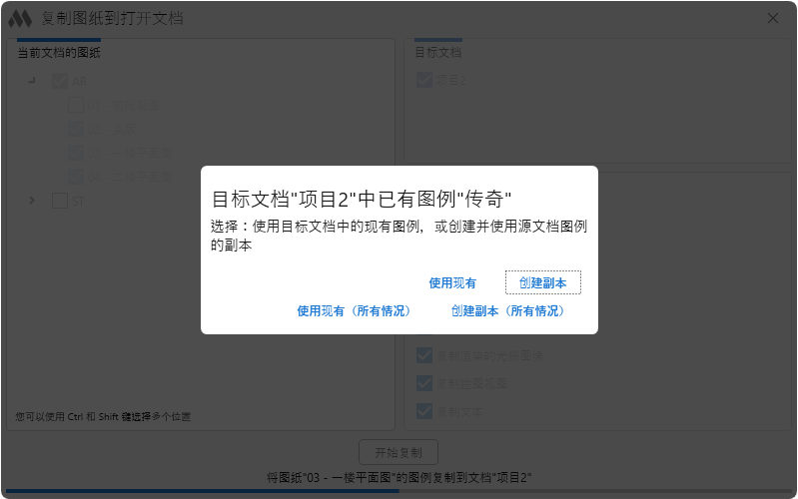Image resolution: width=798 pixels, height=499 pixels.
Task: Close the 复制图纸到打开文档 window
Action: (772, 19)
